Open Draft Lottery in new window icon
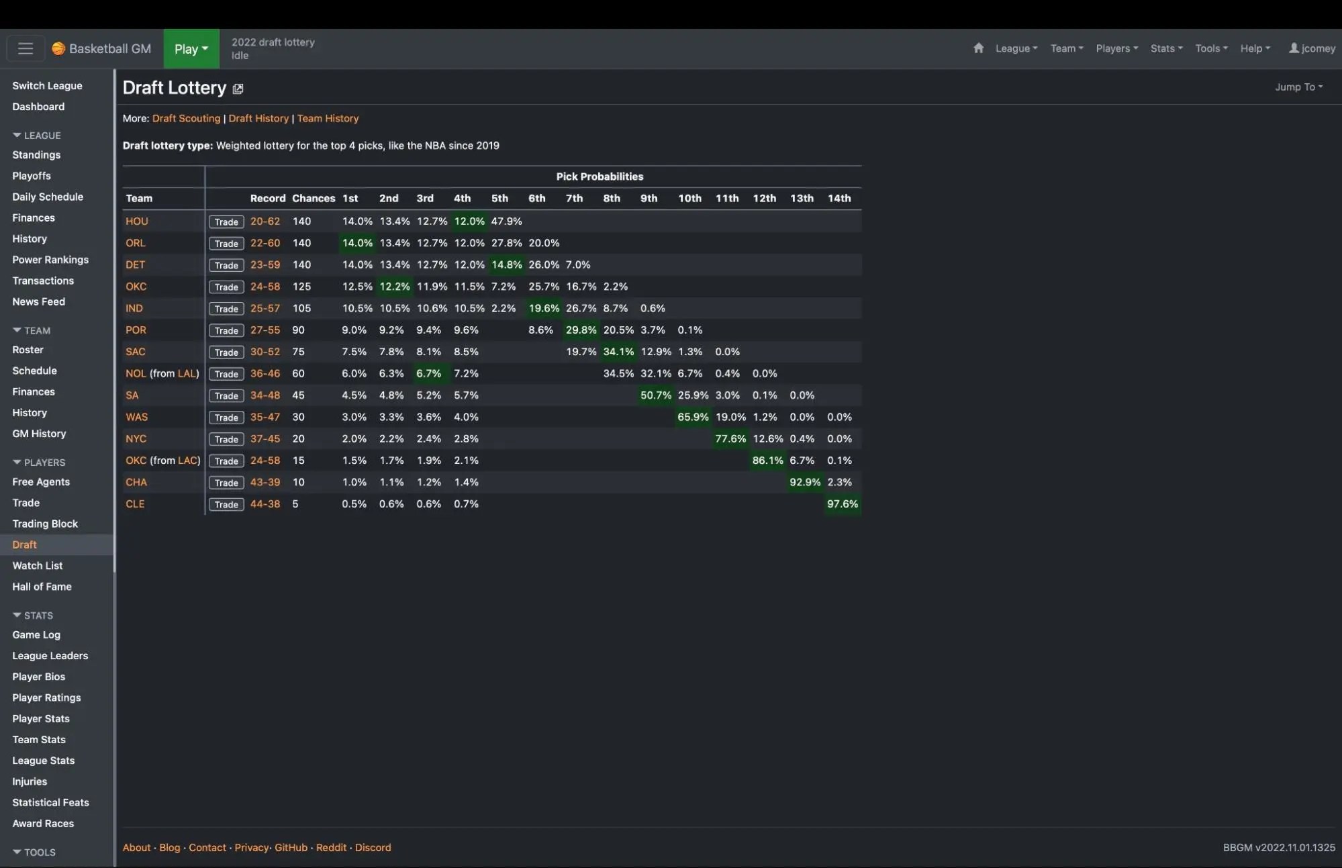The height and width of the screenshot is (868, 1342). [238, 89]
